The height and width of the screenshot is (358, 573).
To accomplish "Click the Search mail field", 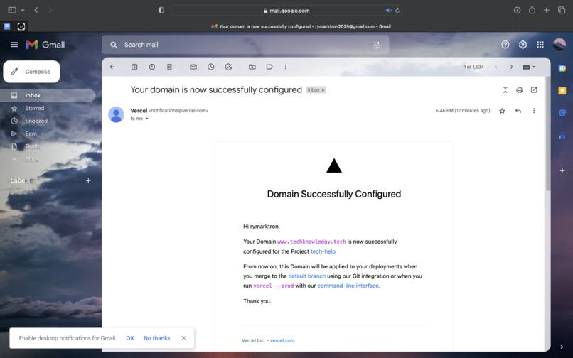I will pyautogui.click(x=245, y=45).
